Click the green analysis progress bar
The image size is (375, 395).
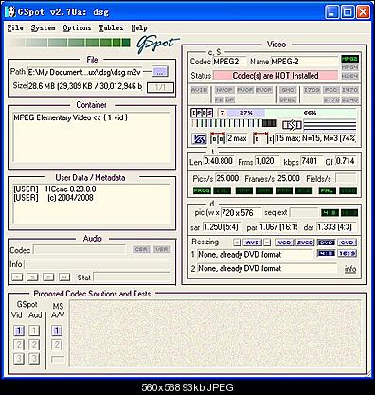(x=70, y=43)
